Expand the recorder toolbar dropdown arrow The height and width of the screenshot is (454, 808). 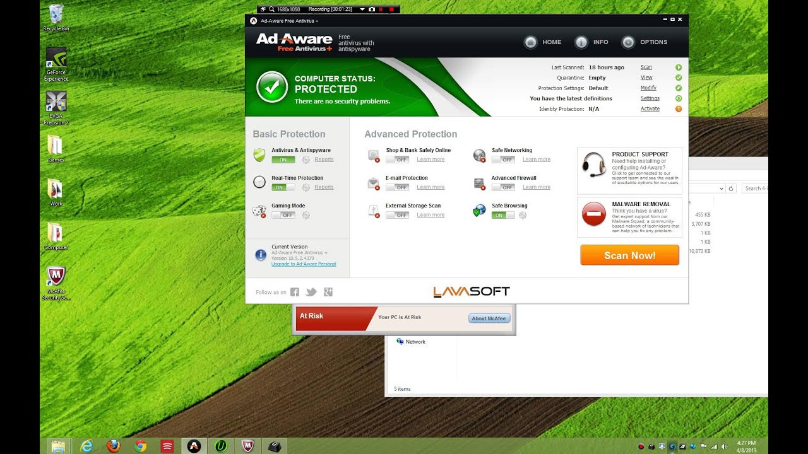362,9
